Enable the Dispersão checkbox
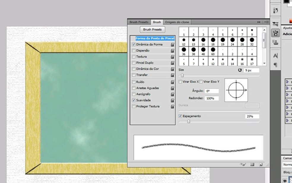 point(134,51)
